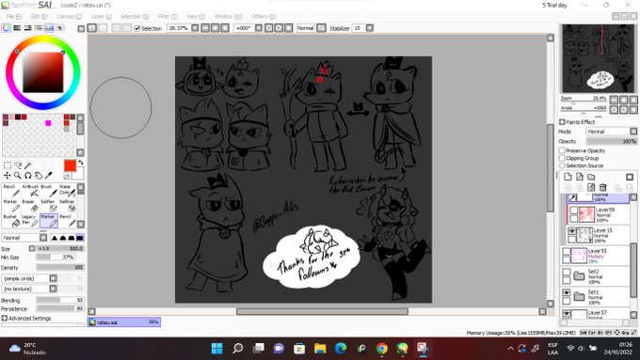Screen dimensions: 640x360
Task: Open the File menu
Action: [14, 16]
